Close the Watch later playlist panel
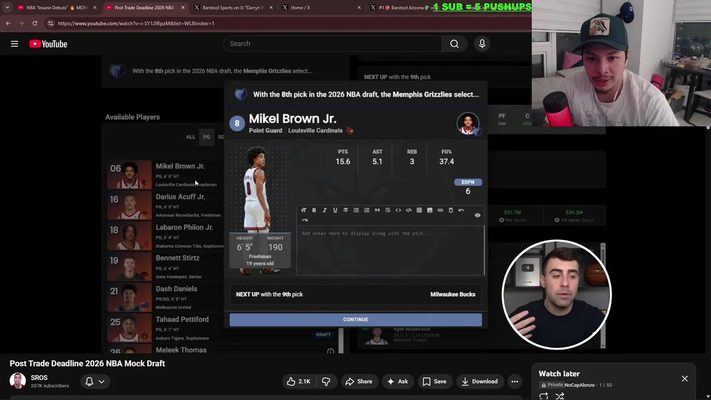This screenshot has width=711, height=400. point(684,379)
